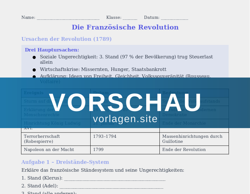
Task: Click the answer line after '2. Stand (Adel):'
Action: (111, 186)
